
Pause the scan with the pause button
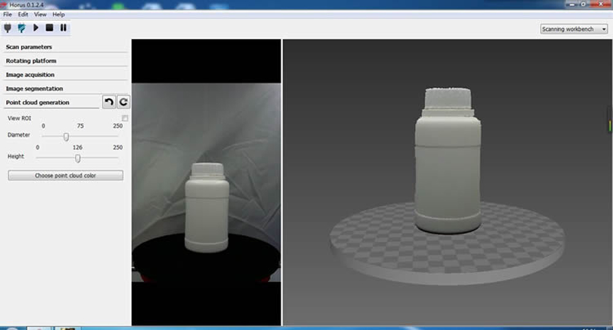pos(63,28)
